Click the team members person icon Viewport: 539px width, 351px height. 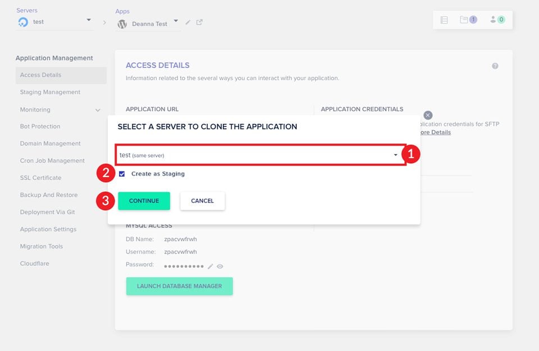click(493, 20)
